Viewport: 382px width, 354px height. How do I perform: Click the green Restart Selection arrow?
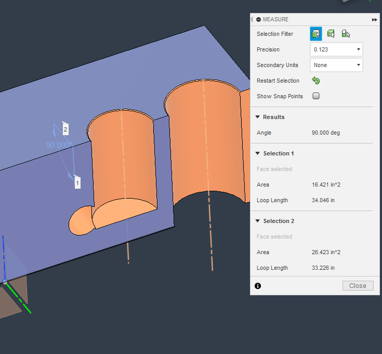pos(315,81)
